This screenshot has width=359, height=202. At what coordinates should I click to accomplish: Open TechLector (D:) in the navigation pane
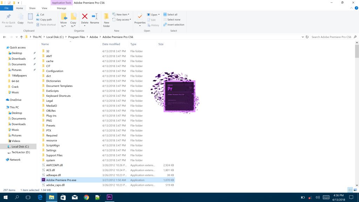(x=21, y=152)
